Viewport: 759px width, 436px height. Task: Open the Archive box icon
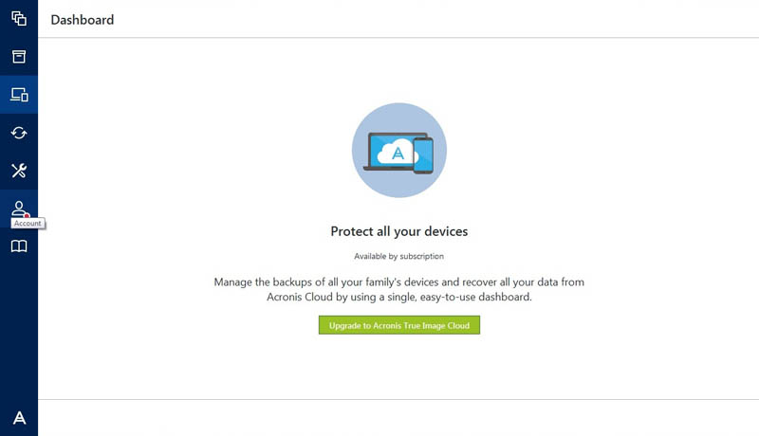tap(19, 57)
